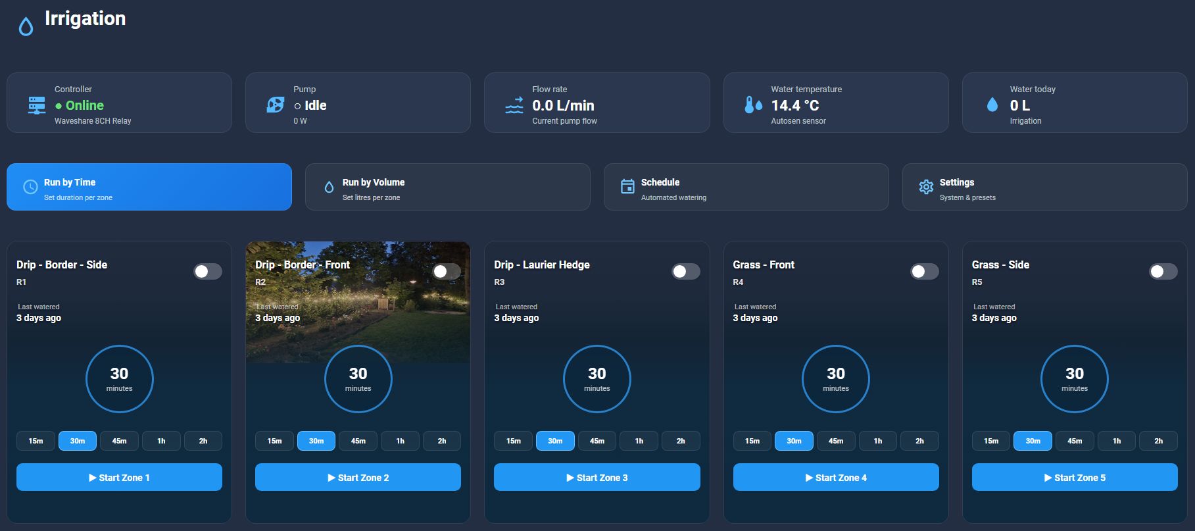Viewport: 1195px width, 531px height.
Task: Toggle the Drip - Border - Side zone switch
Action: (x=208, y=271)
